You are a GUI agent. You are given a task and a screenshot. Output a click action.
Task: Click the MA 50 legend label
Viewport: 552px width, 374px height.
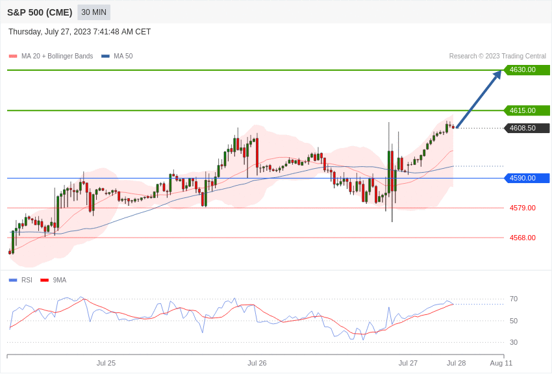(x=123, y=56)
